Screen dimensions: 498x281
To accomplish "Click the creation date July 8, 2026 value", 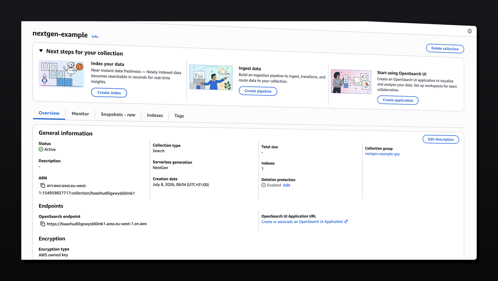I will coord(181,184).
